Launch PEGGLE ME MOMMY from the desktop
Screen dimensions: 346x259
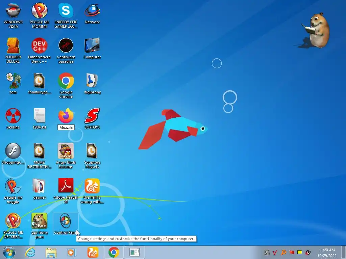click(40, 16)
